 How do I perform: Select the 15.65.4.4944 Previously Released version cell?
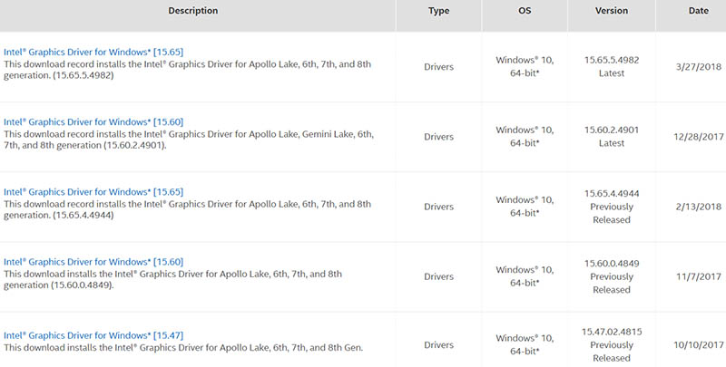pyautogui.click(x=611, y=207)
